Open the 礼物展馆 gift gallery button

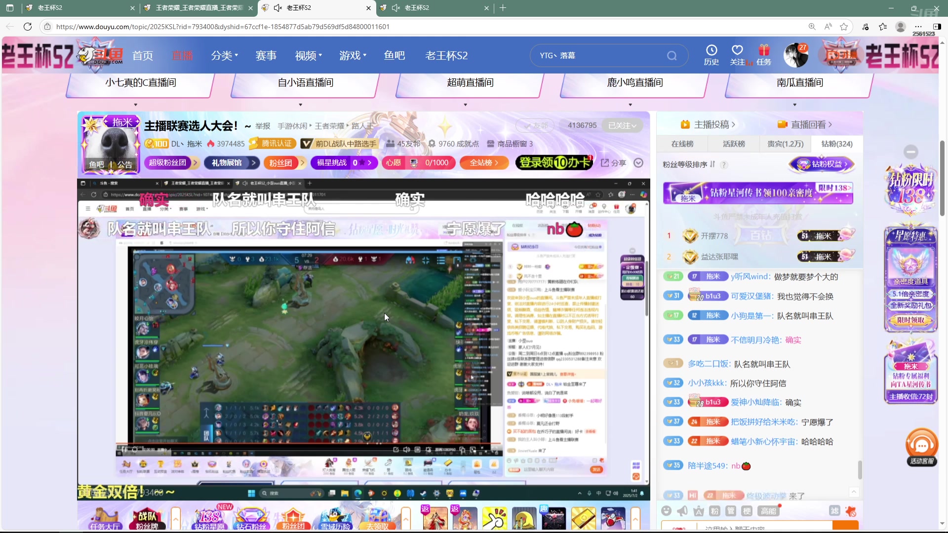coord(233,163)
